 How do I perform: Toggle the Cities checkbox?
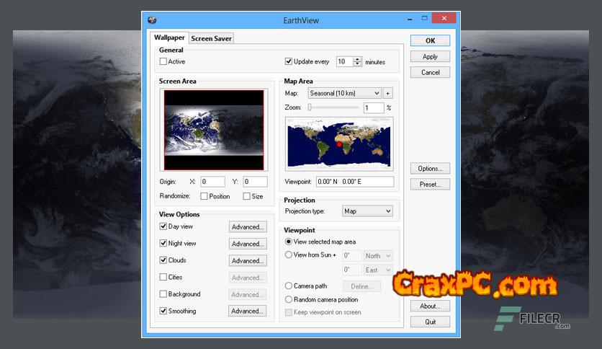pos(163,278)
